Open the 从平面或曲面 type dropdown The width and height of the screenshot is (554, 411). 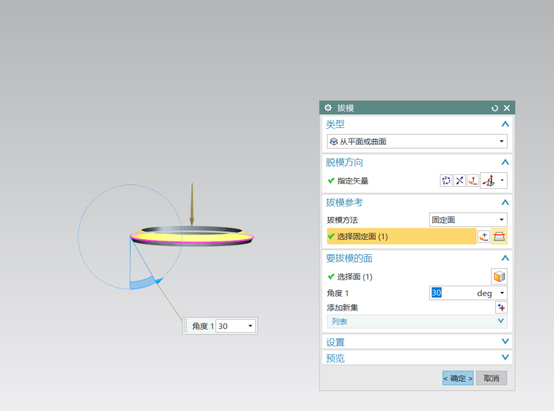pyautogui.click(x=417, y=141)
